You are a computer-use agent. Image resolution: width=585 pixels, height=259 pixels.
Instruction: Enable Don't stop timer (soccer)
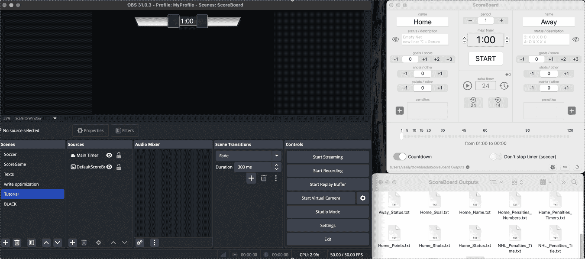coord(496,156)
